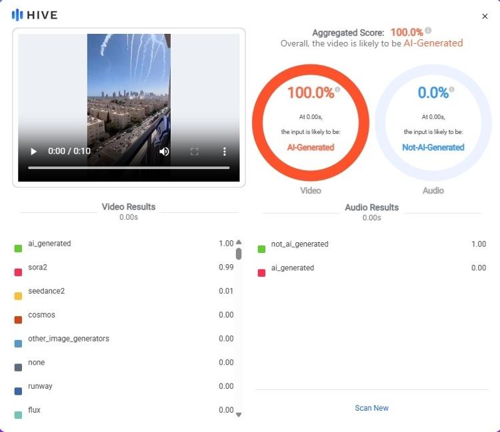Click the blue Audio score ring
Screen dimensions: 500x432
point(433,122)
